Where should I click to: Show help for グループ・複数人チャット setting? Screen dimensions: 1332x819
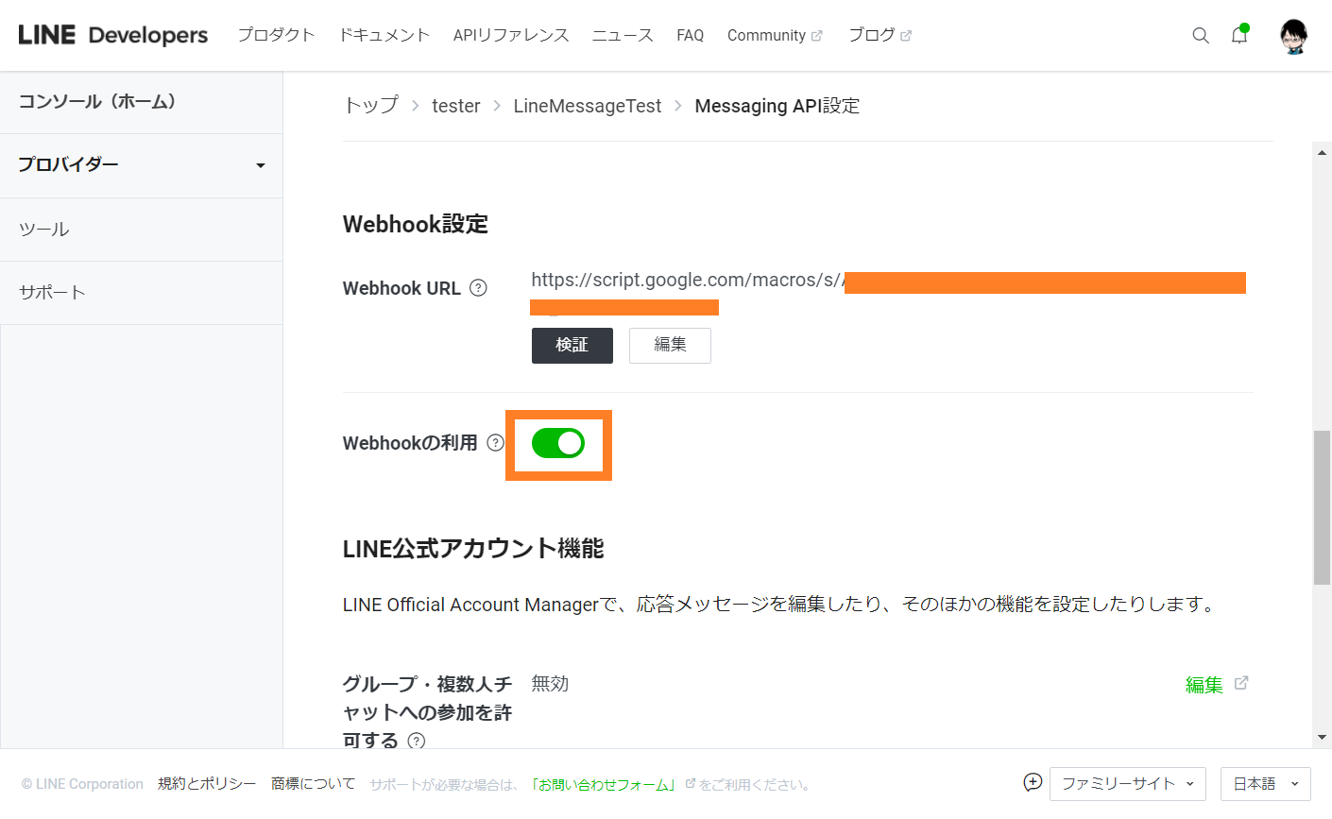[416, 741]
